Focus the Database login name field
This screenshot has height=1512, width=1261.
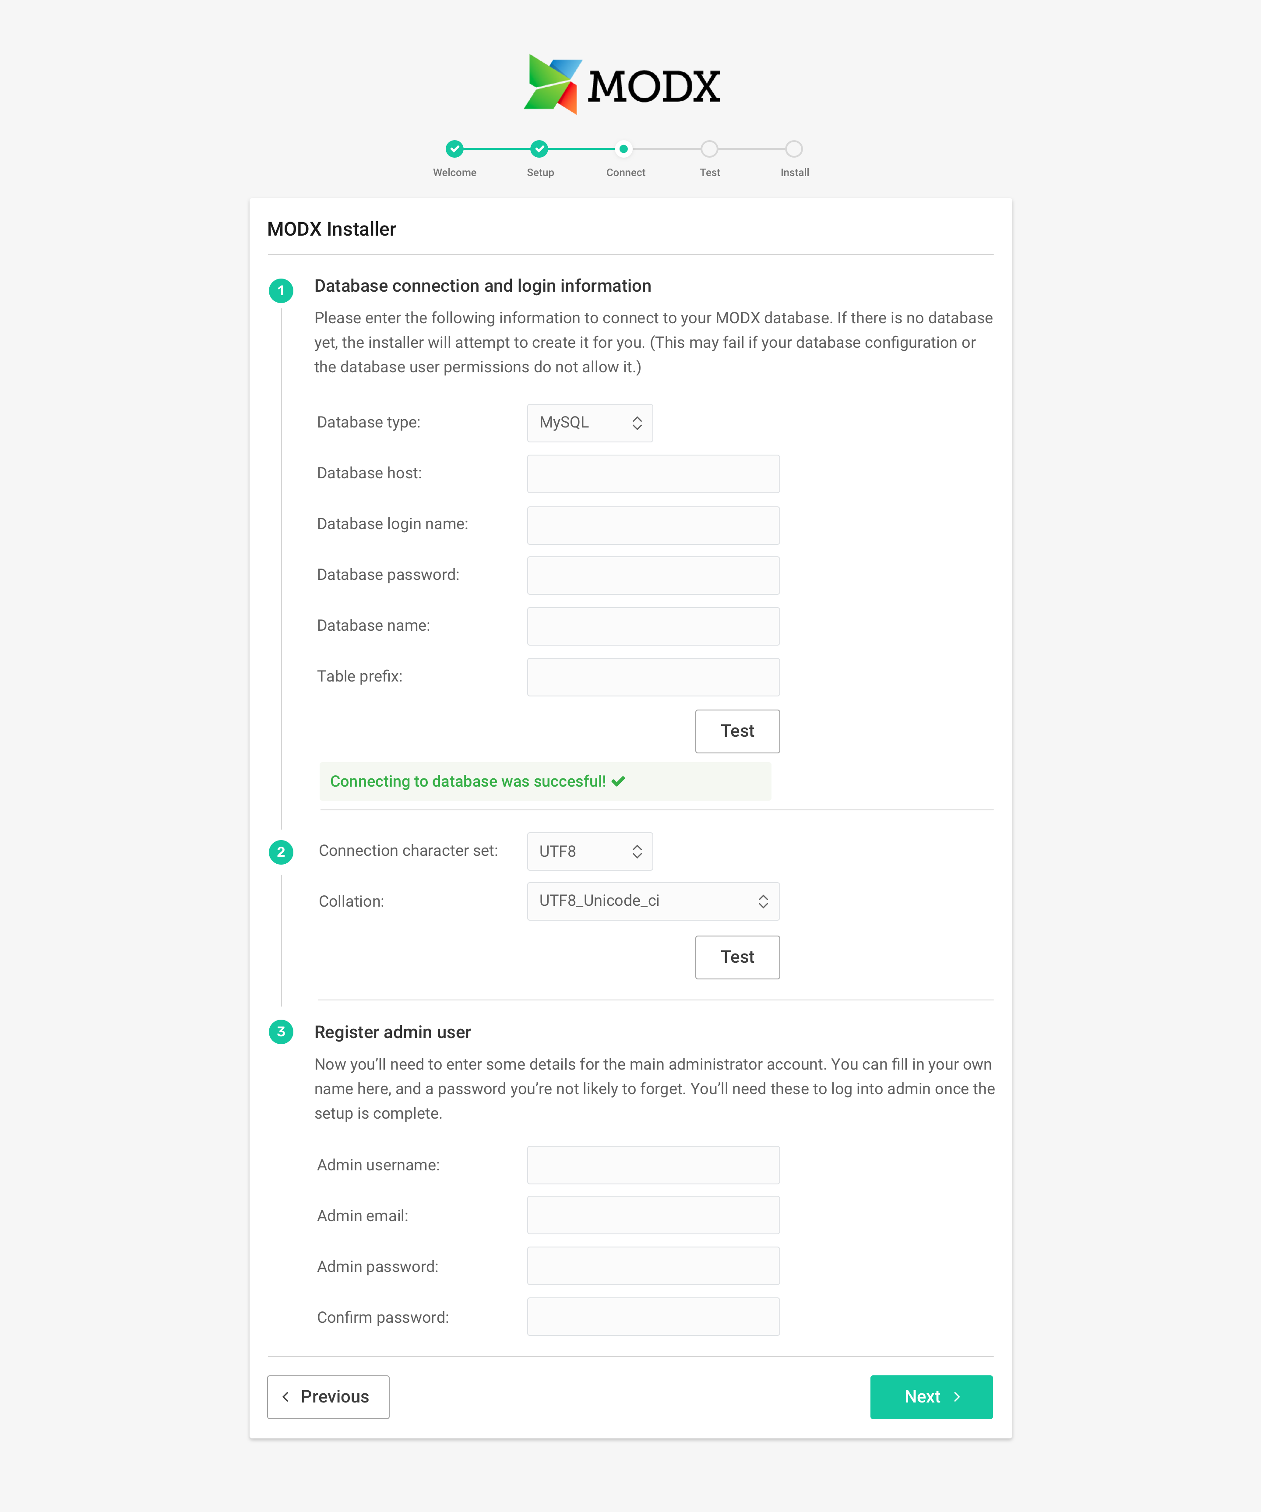click(654, 526)
